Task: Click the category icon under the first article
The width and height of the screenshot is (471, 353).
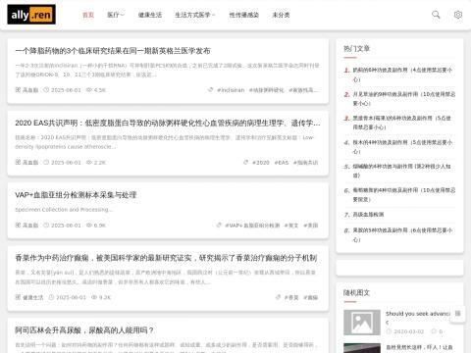Action: (18, 89)
